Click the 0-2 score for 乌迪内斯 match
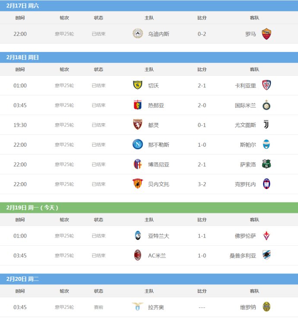298x318 pixels. pyautogui.click(x=202, y=34)
